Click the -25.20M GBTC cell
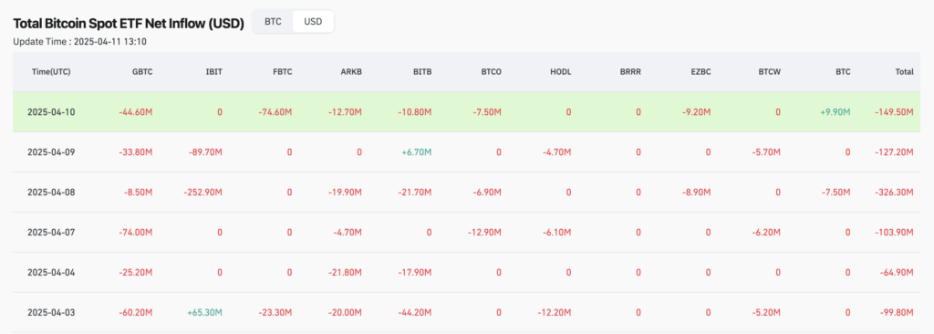The width and height of the screenshot is (934, 334). click(136, 272)
